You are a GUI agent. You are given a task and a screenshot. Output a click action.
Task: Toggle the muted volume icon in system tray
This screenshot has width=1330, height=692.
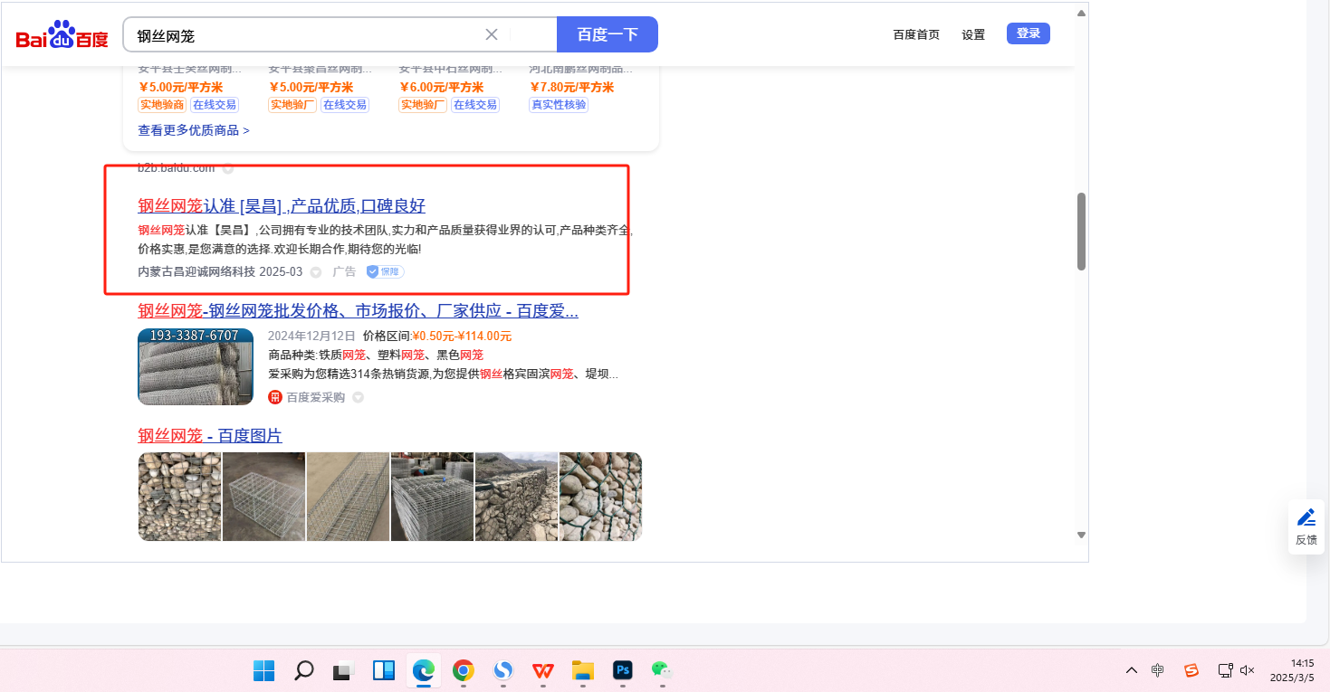[x=1247, y=670]
